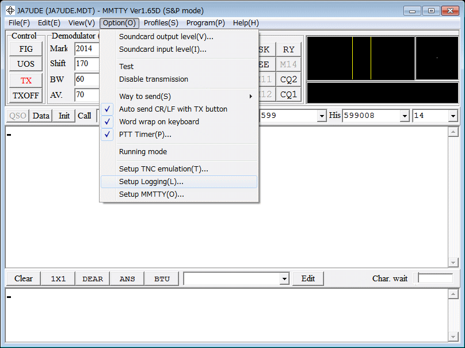Select Soundcard output level menu item
The height and width of the screenshot is (348, 465).
click(x=166, y=37)
